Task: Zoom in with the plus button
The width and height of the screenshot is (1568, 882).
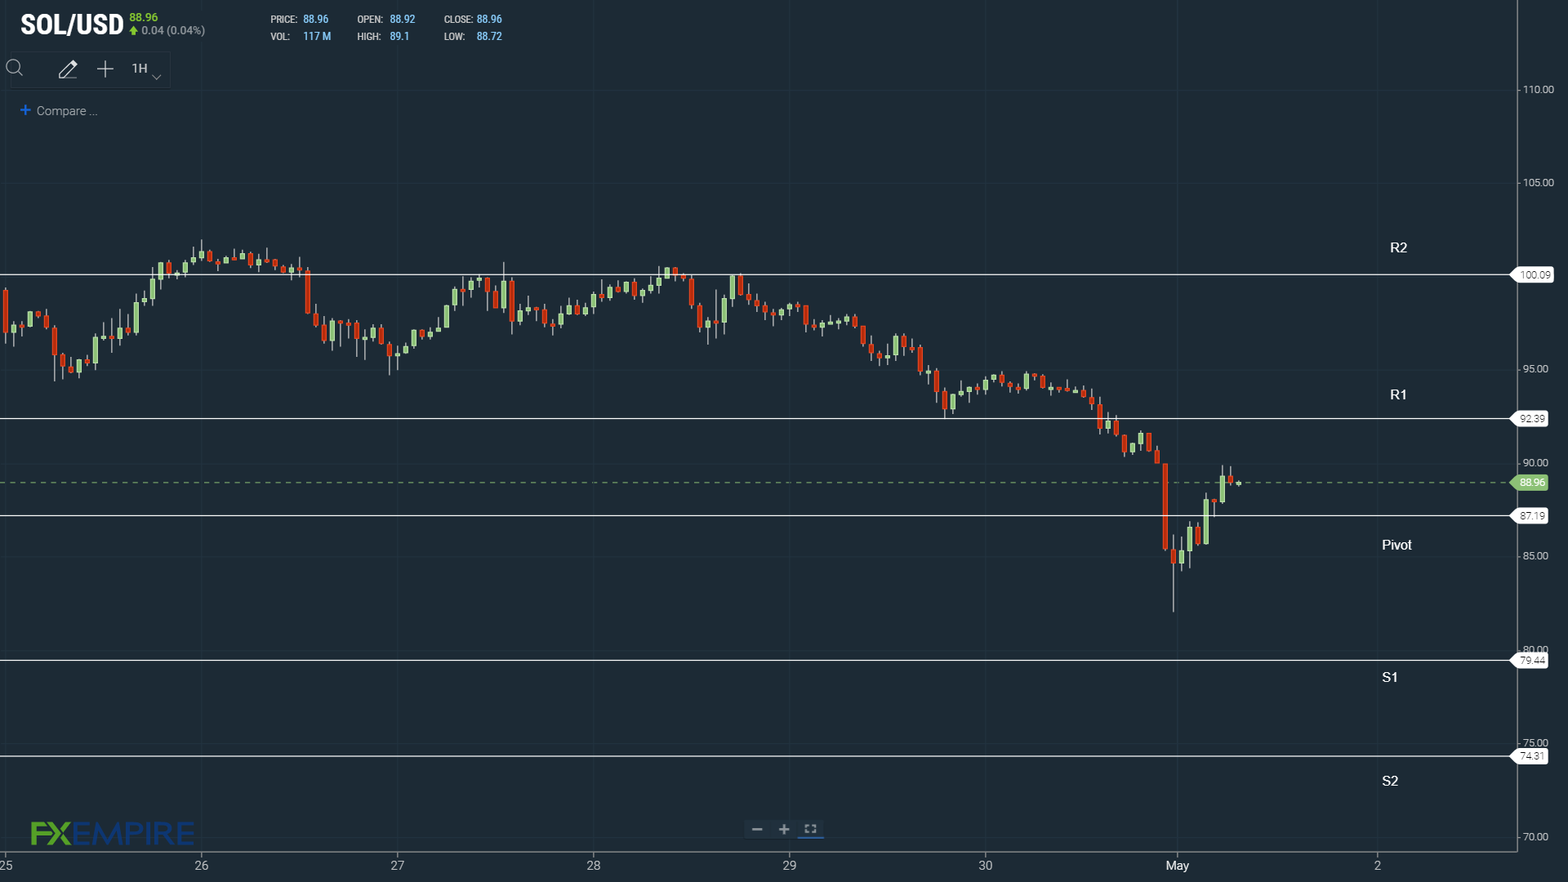Action: tap(784, 829)
